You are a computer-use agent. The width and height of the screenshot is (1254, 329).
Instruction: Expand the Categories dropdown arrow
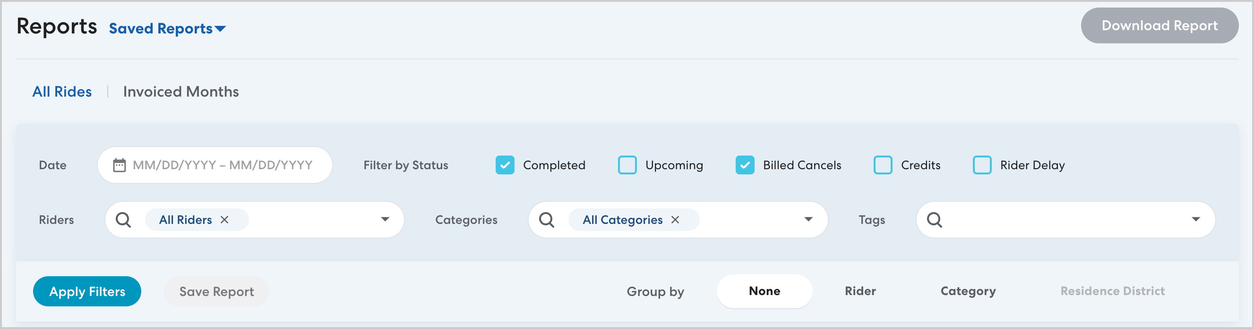(808, 219)
